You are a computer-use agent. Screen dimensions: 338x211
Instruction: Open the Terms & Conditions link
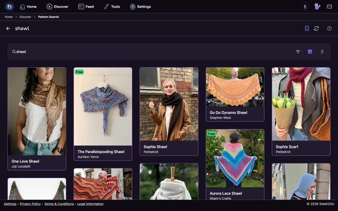pos(59,204)
